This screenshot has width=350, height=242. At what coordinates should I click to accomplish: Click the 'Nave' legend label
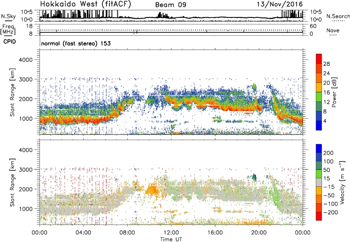(x=332, y=31)
